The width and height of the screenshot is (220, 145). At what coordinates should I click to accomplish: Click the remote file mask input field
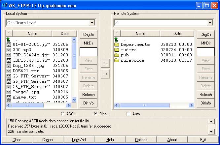pyautogui.click(x=206, y=52)
